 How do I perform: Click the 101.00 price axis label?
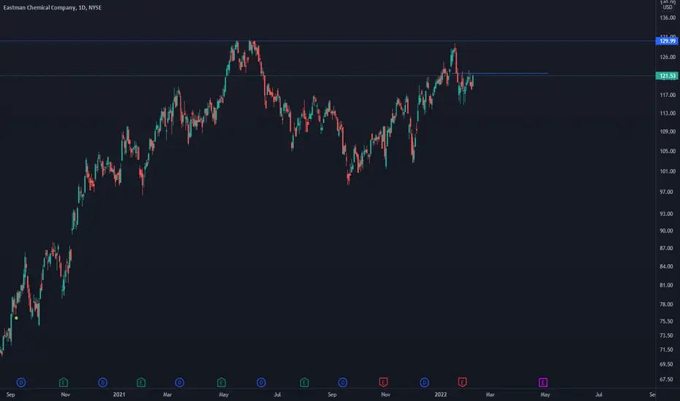[668, 171]
